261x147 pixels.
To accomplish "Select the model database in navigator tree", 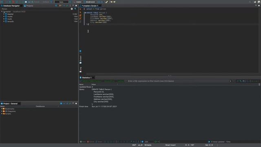I will point(10,16).
